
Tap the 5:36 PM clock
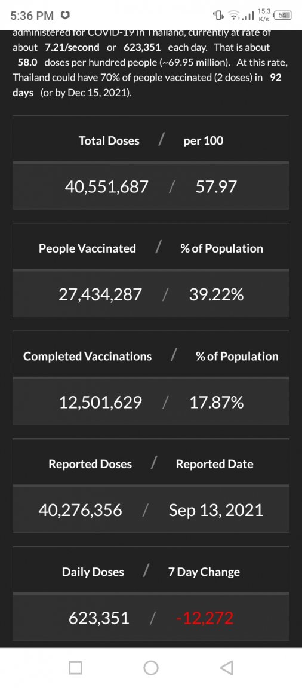point(32,16)
